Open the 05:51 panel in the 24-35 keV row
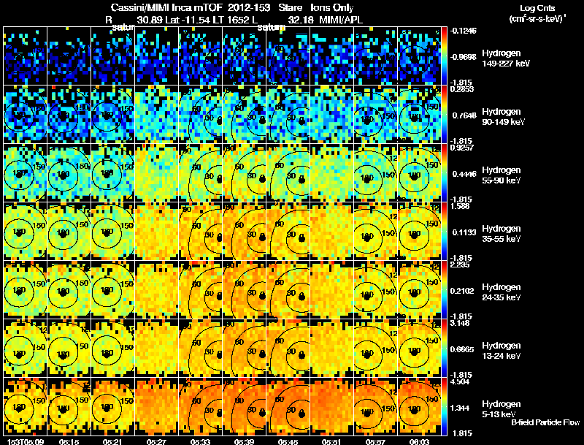Screen dimensions: 584x445 (332, 290)
